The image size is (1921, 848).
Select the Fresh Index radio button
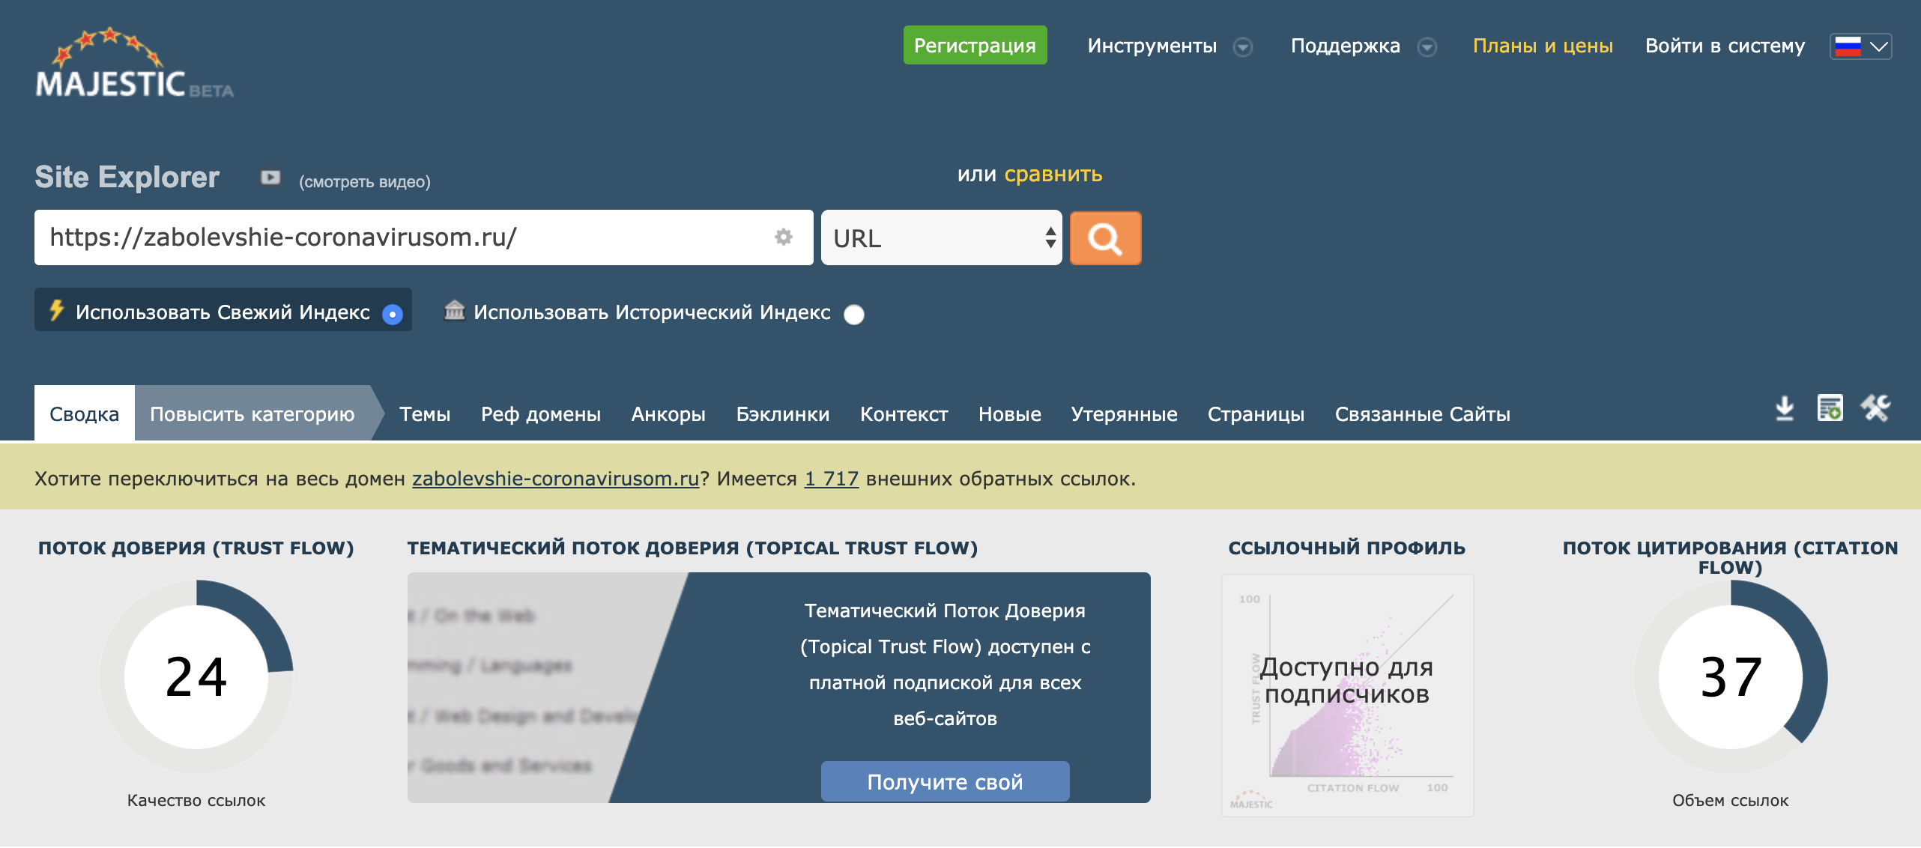coord(392,314)
